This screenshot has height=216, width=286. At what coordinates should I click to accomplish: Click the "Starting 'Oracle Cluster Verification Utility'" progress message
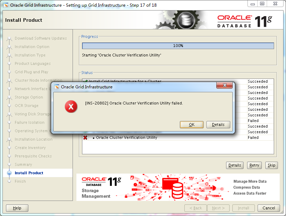(x=122, y=55)
